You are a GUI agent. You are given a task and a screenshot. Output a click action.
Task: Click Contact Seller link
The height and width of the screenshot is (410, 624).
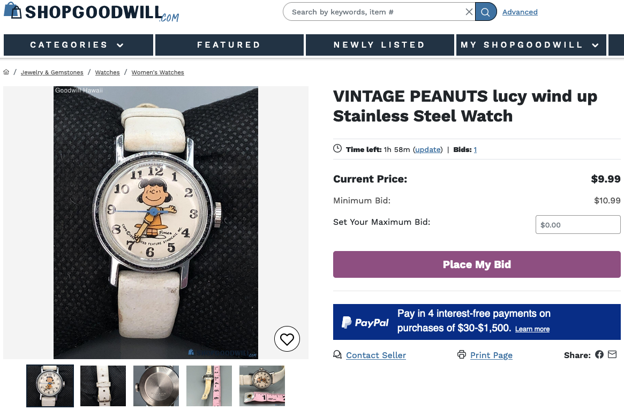[375, 355]
